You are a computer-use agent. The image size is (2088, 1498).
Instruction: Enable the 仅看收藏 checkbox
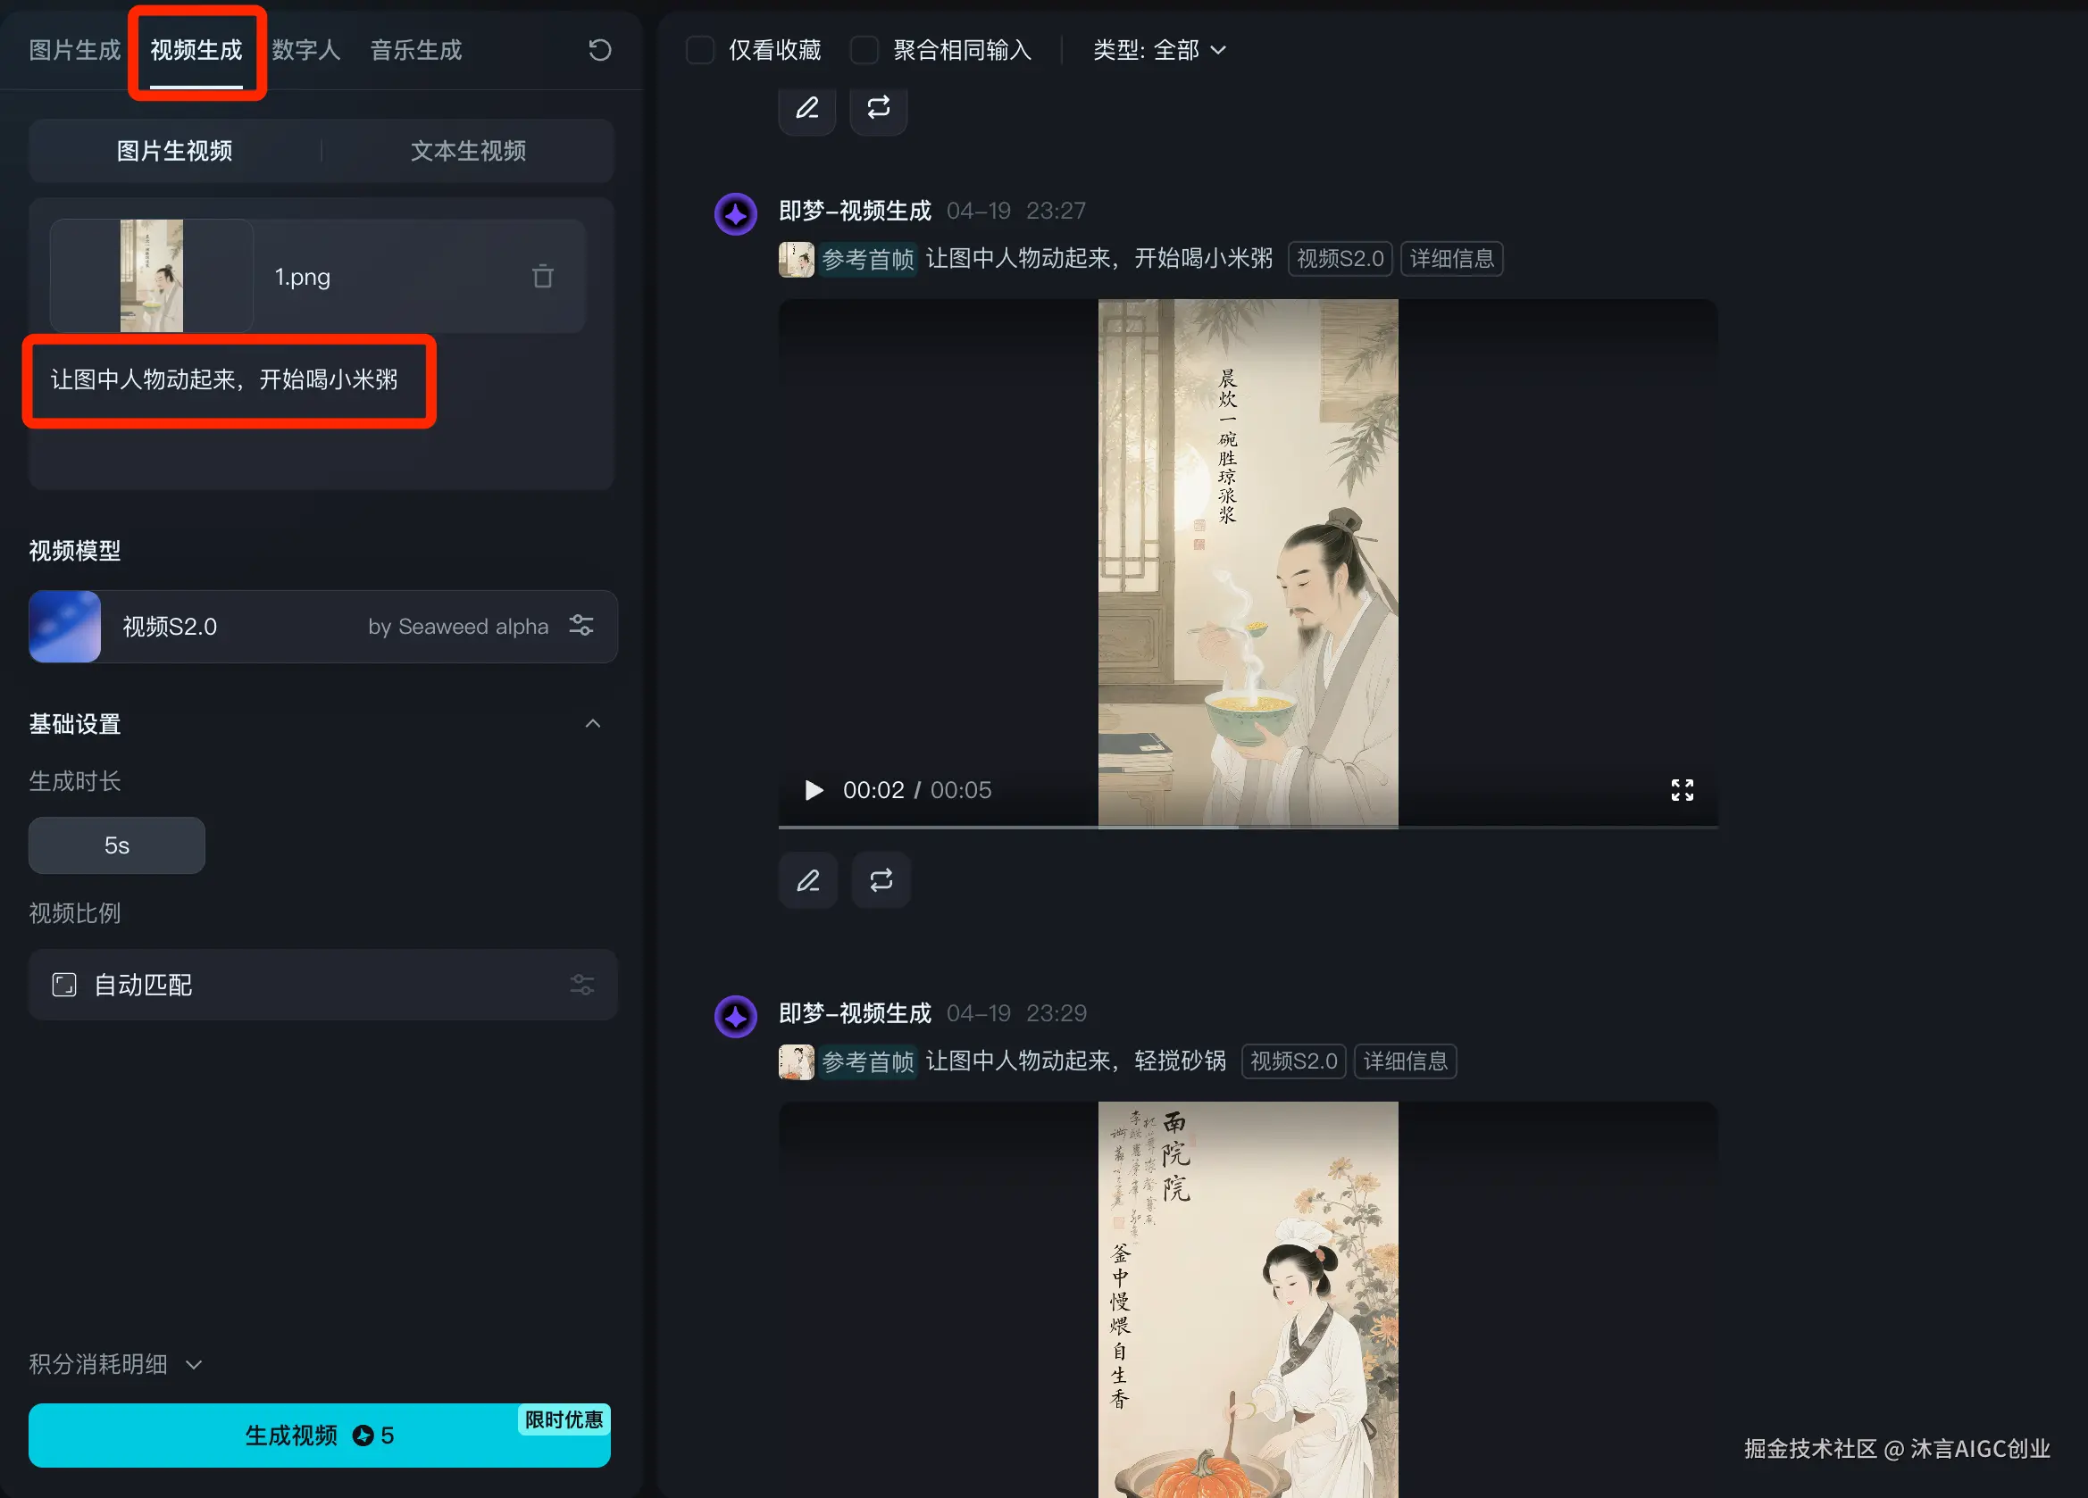pos(700,50)
